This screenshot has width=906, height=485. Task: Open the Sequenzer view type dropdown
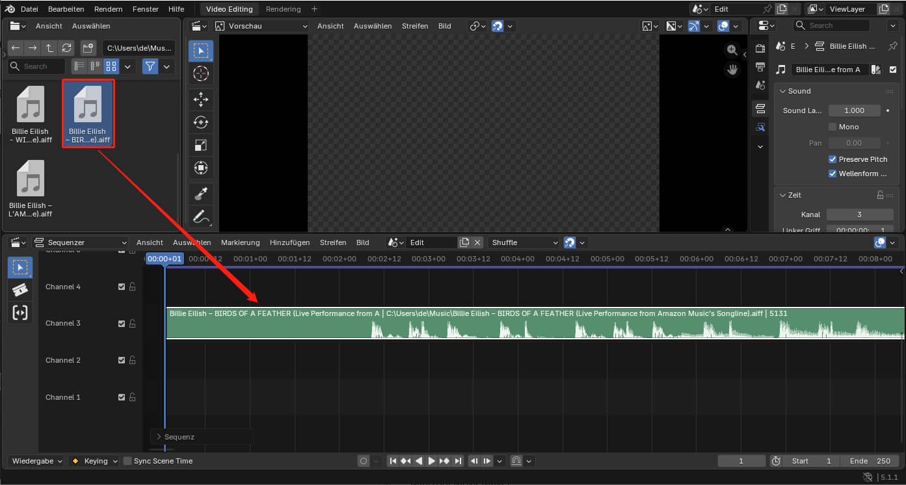point(81,242)
